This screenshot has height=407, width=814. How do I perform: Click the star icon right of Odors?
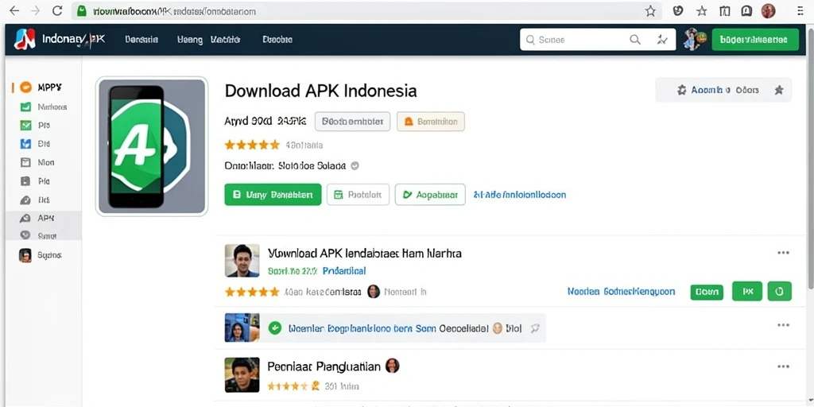click(x=779, y=91)
